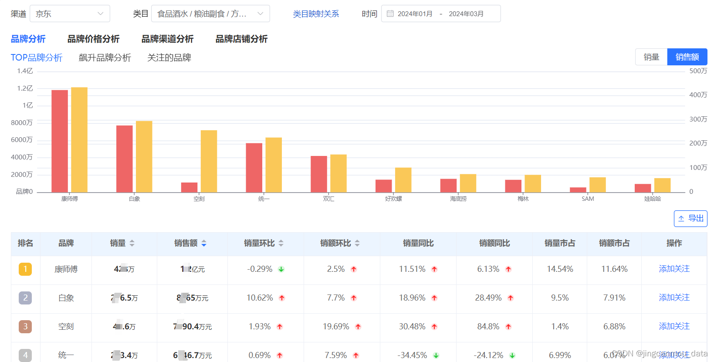Click the 销额市占 column header

coord(614,243)
